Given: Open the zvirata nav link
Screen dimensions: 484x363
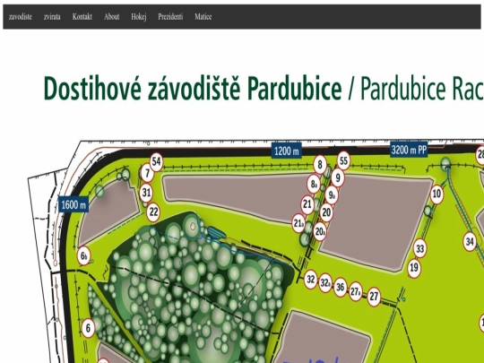Looking at the screenshot, I should click(x=52, y=17).
